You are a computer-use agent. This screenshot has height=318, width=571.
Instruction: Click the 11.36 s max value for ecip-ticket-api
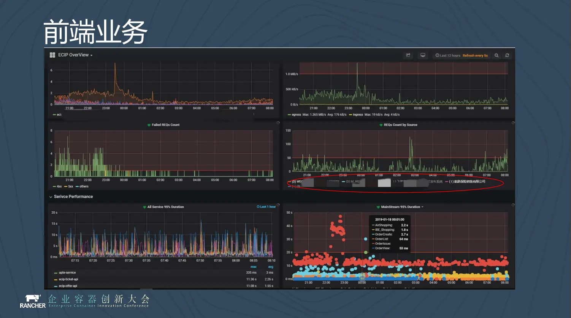251,279
